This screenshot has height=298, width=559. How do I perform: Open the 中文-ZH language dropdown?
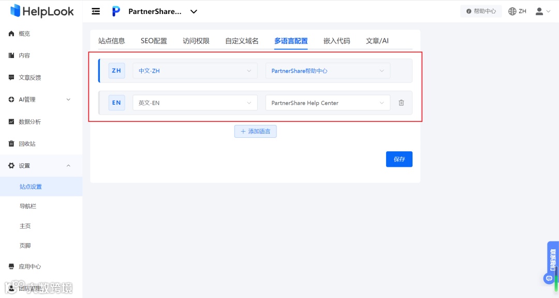[195, 70]
